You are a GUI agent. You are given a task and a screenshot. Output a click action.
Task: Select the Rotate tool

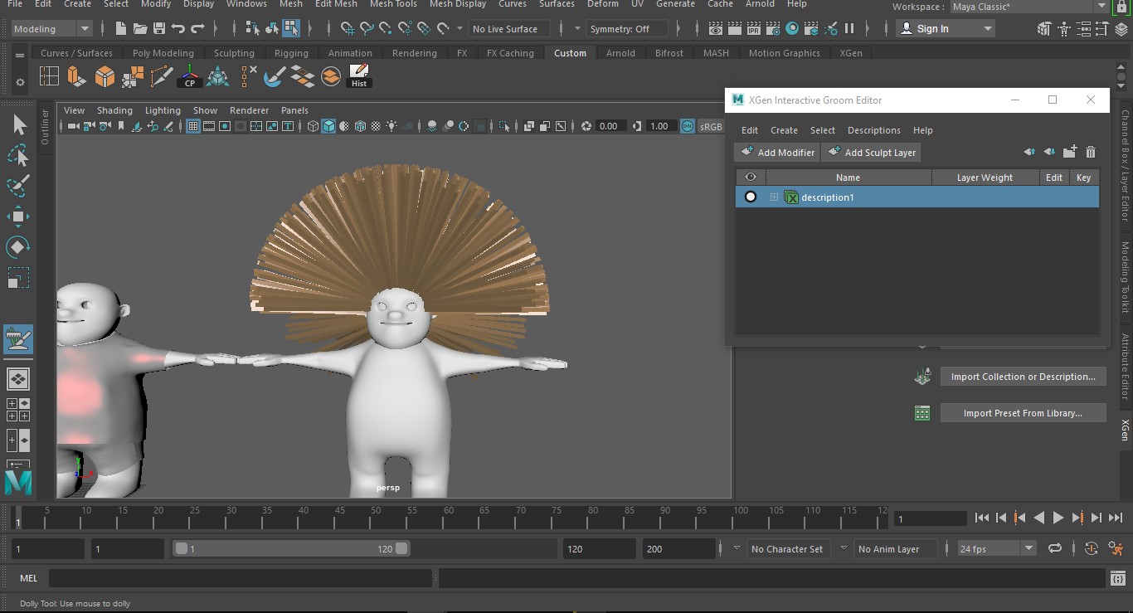18,247
